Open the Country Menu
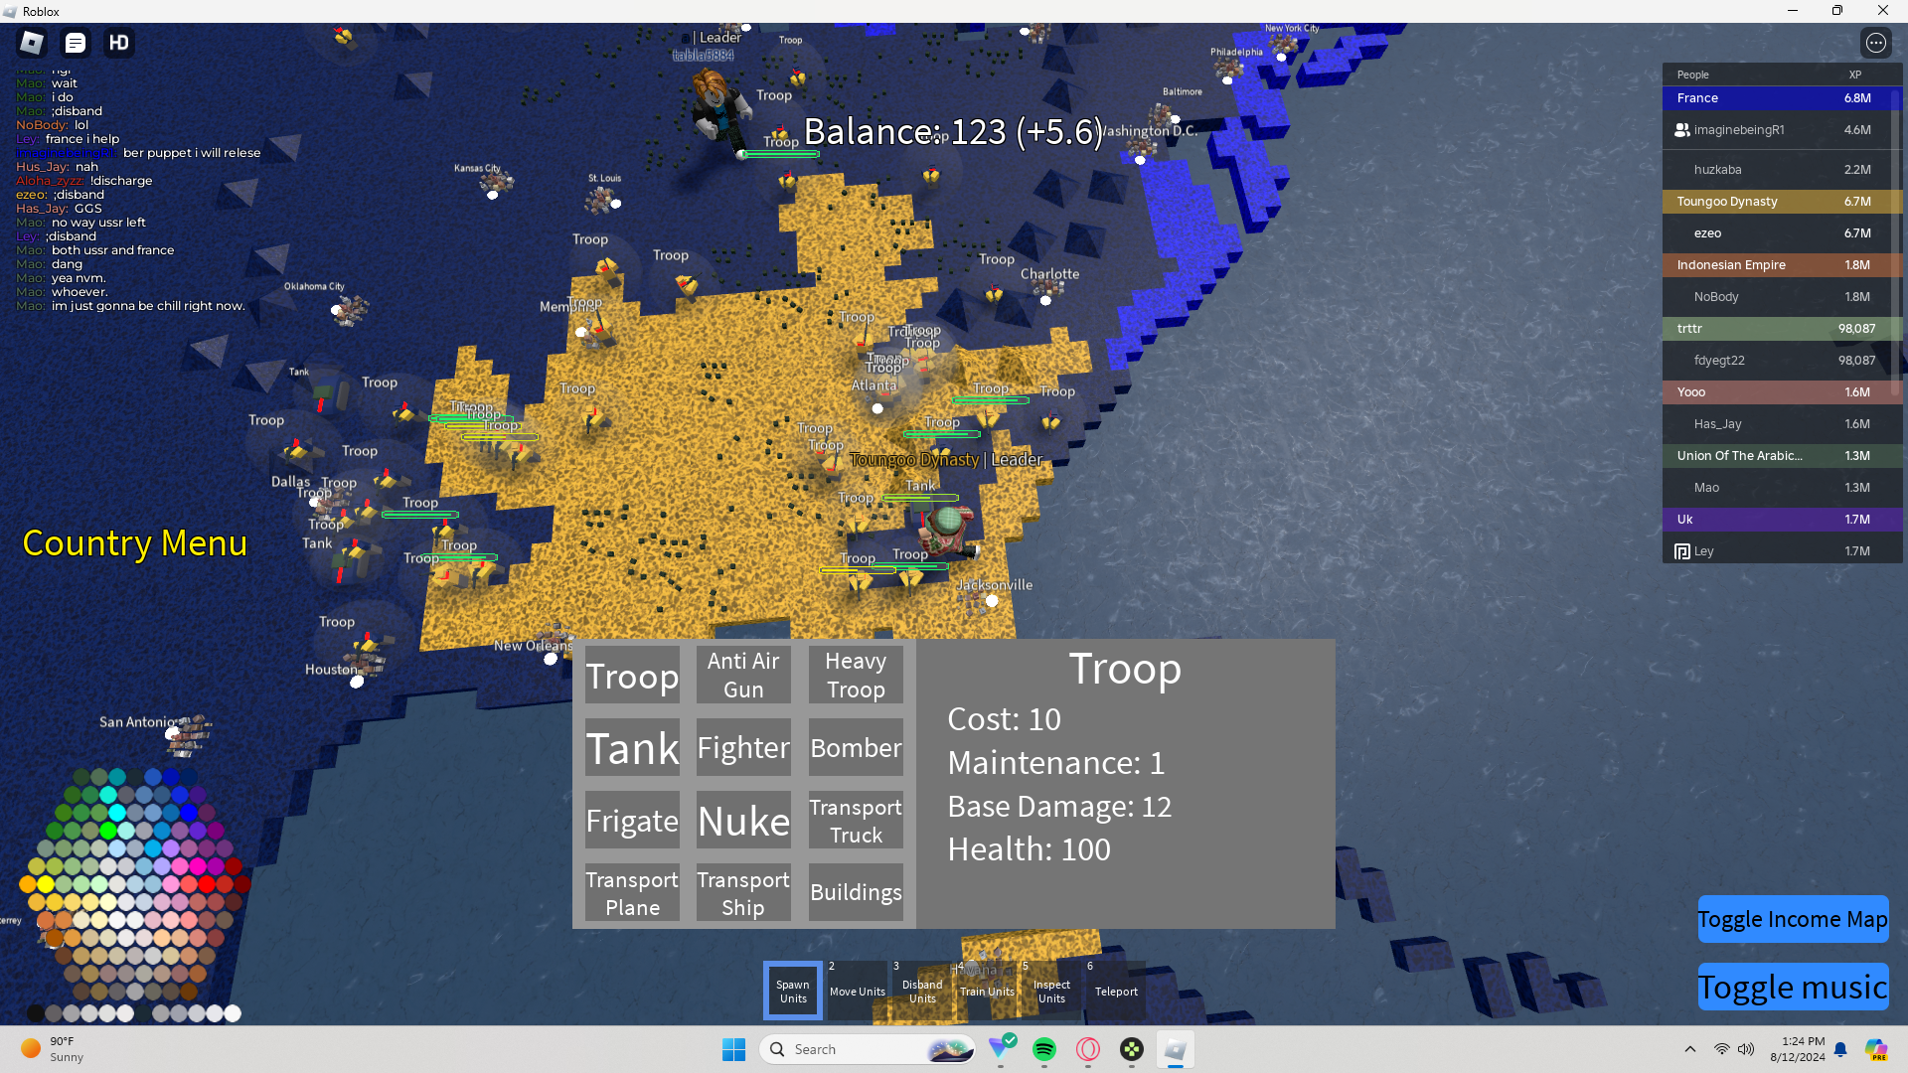The height and width of the screenshot is (1073, 1908). (134, 543)
